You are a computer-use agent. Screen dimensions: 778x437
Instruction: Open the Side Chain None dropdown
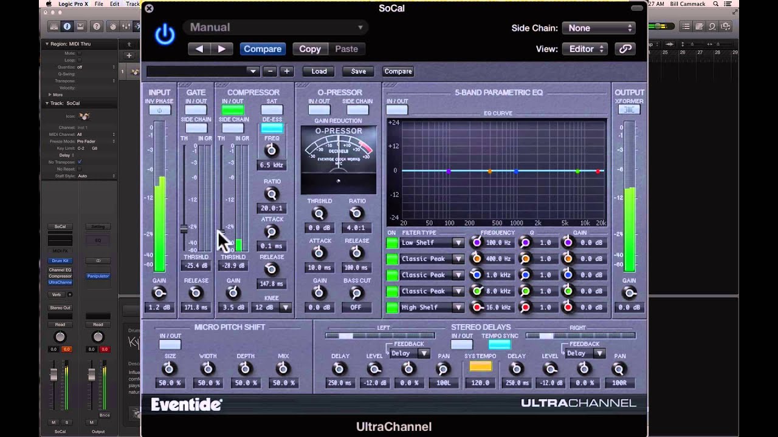pyautogui.click(x=599, y=28)
